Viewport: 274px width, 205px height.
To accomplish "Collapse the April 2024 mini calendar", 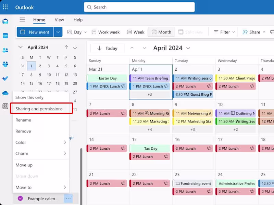I will pyautogui.click(x=21, y=47).
